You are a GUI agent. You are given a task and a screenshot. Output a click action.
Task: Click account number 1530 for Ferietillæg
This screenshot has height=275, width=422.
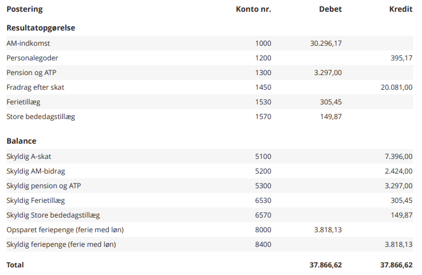click(263, 102)
